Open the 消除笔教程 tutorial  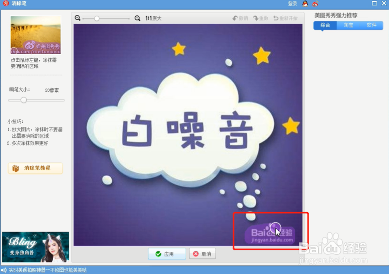click(x=35, y=168)
